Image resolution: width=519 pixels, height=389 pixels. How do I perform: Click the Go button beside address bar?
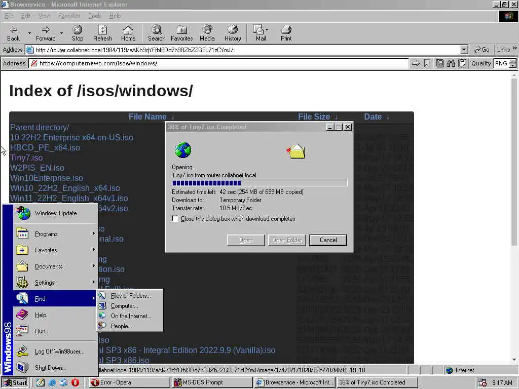pyautogui.click(x=482, y=50)
